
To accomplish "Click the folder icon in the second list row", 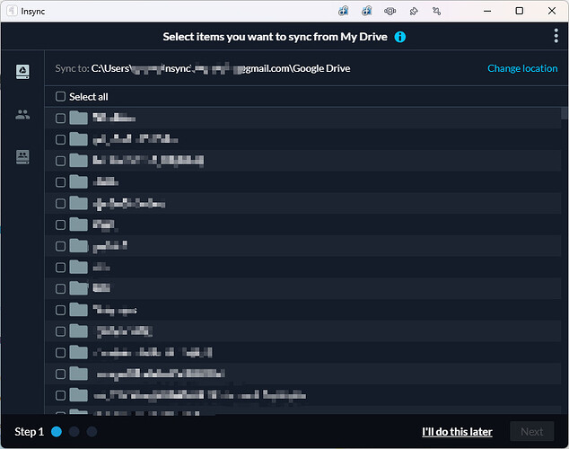I will (x=78, y=139).
